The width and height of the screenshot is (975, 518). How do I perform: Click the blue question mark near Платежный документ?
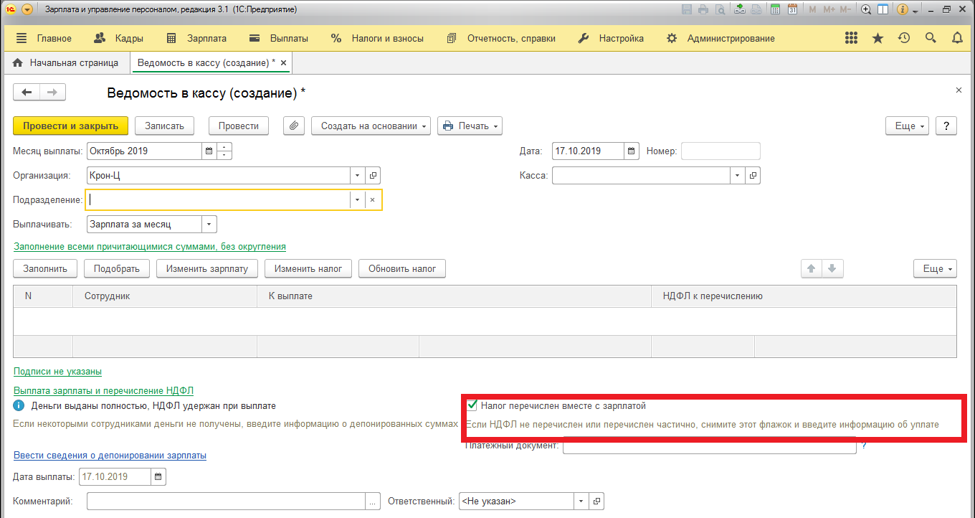(865, 446)
